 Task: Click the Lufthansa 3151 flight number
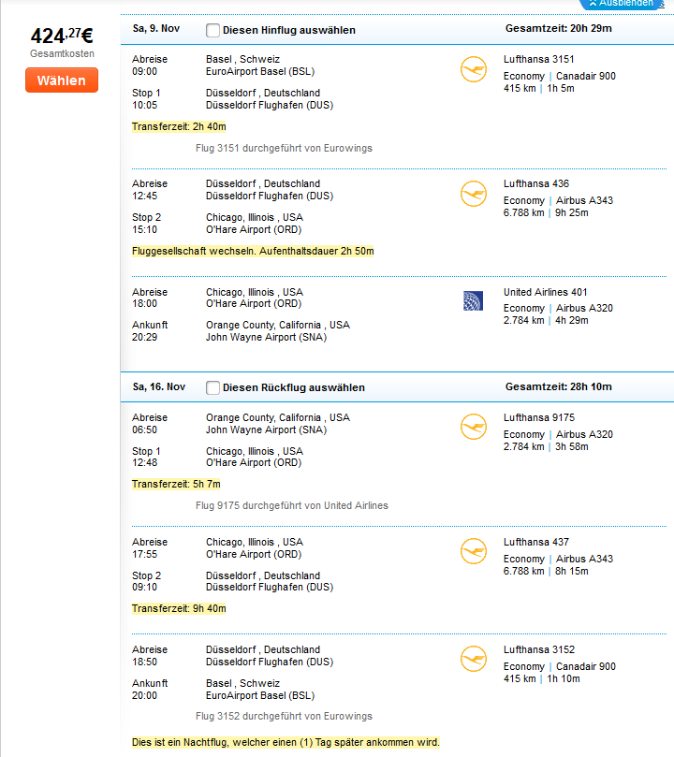pyautogui.click(x=539, y=59)
